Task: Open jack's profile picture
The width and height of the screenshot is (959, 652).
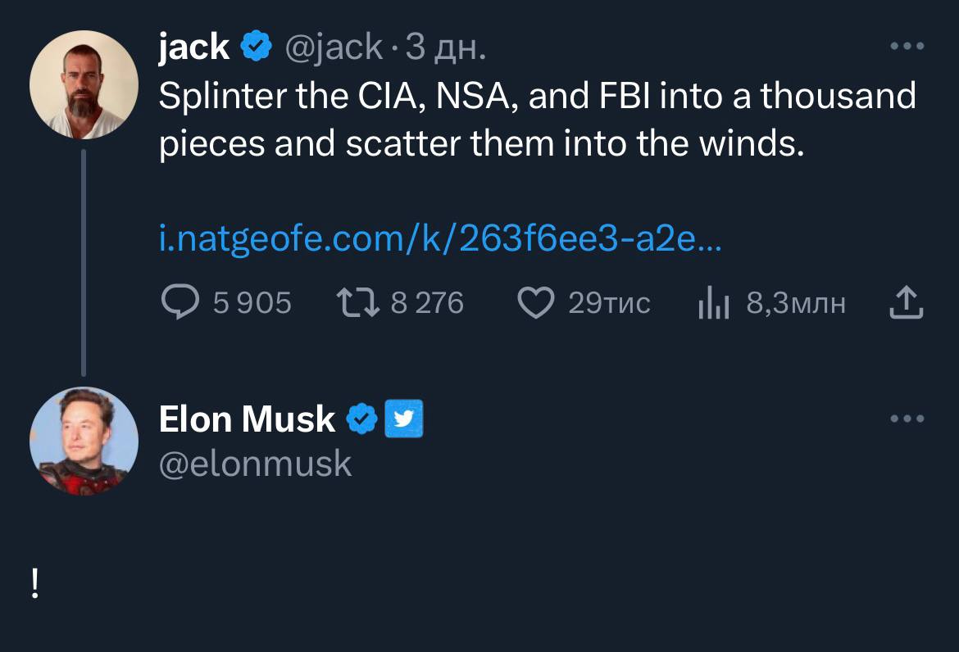Action: [x=84, y=84]
